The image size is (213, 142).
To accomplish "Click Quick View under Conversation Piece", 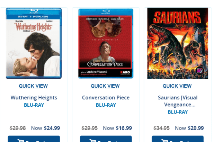I will click(x=105, y=86).
